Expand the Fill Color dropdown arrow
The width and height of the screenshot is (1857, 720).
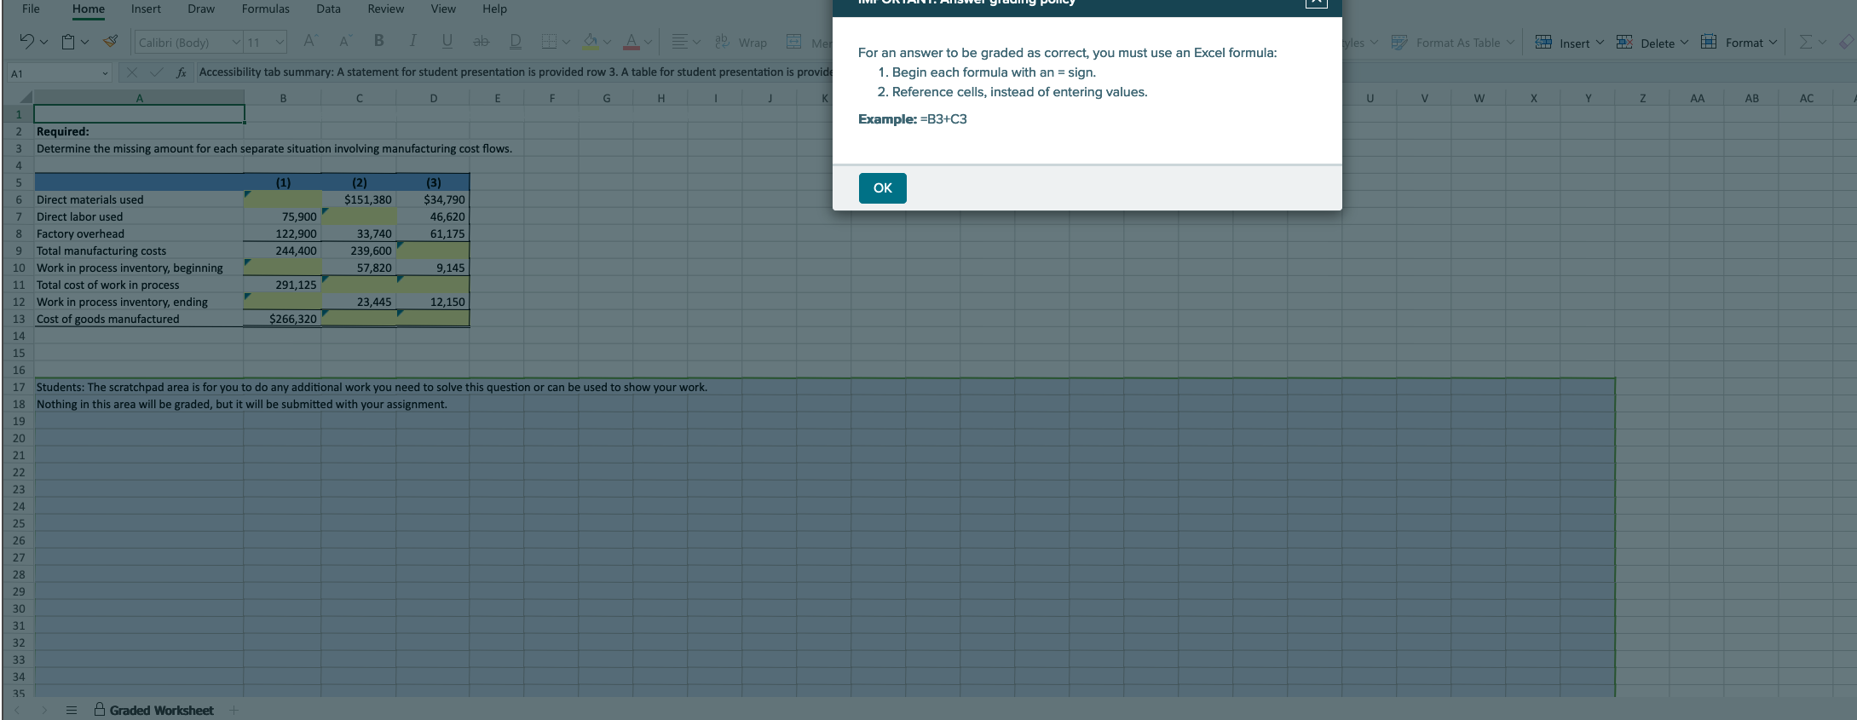pyautogui.click(x=607, y=43)
